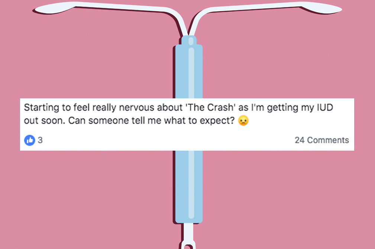Click blank white area of the post card
The width and height of the screenshot is (375, 249).
[167, 140]
